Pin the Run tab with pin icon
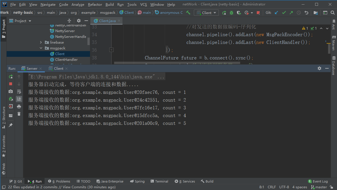 coord(11,125)
